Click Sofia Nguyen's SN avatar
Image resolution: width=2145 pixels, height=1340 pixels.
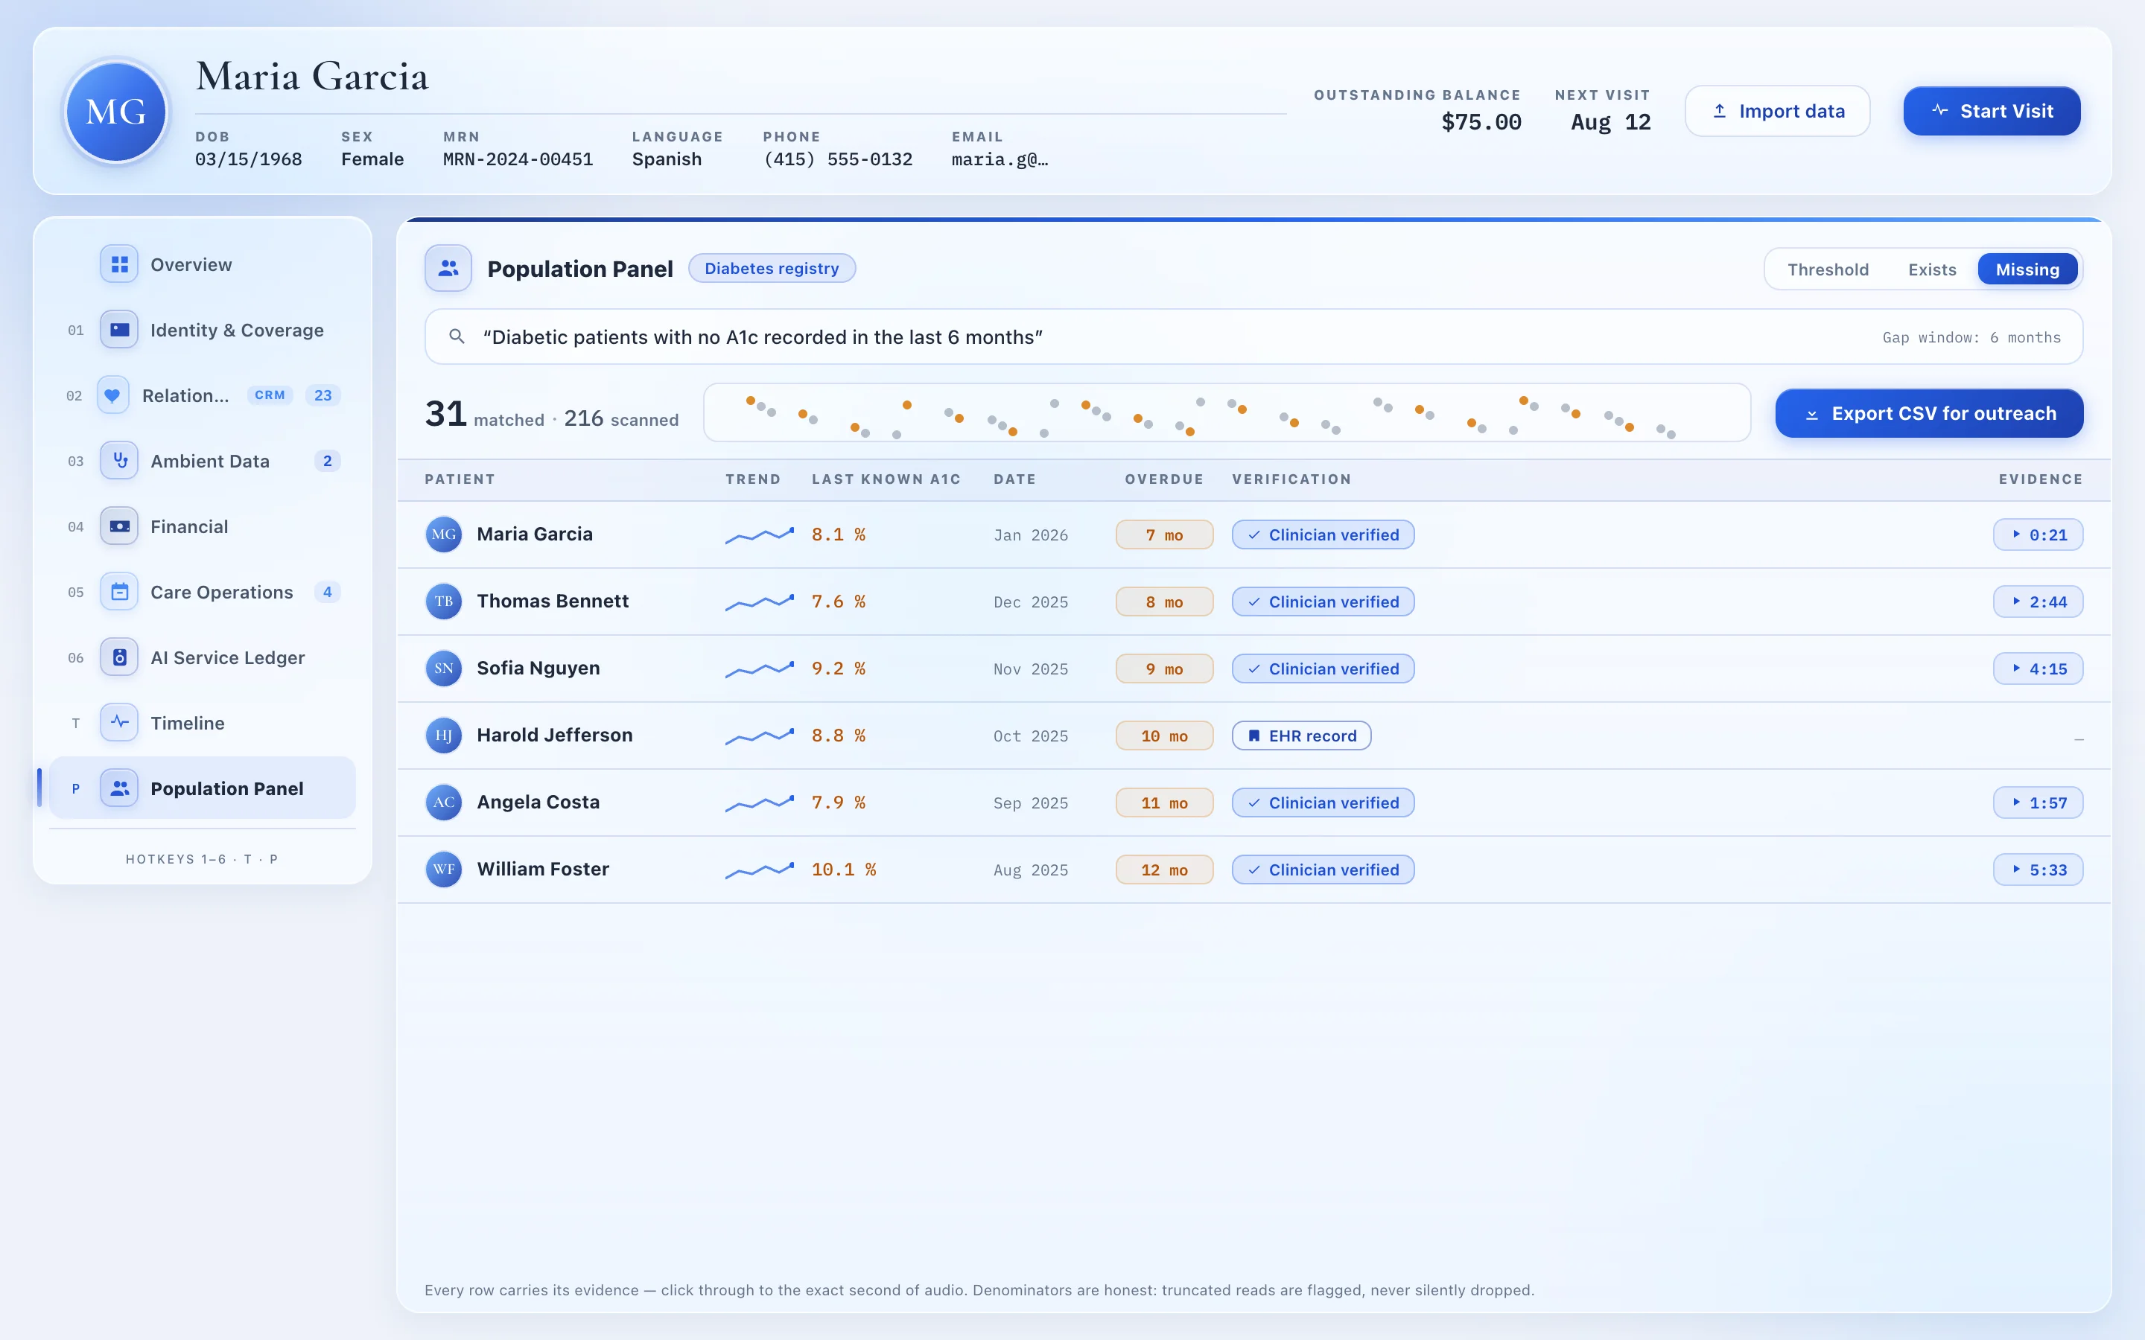(x=444, y=669)
